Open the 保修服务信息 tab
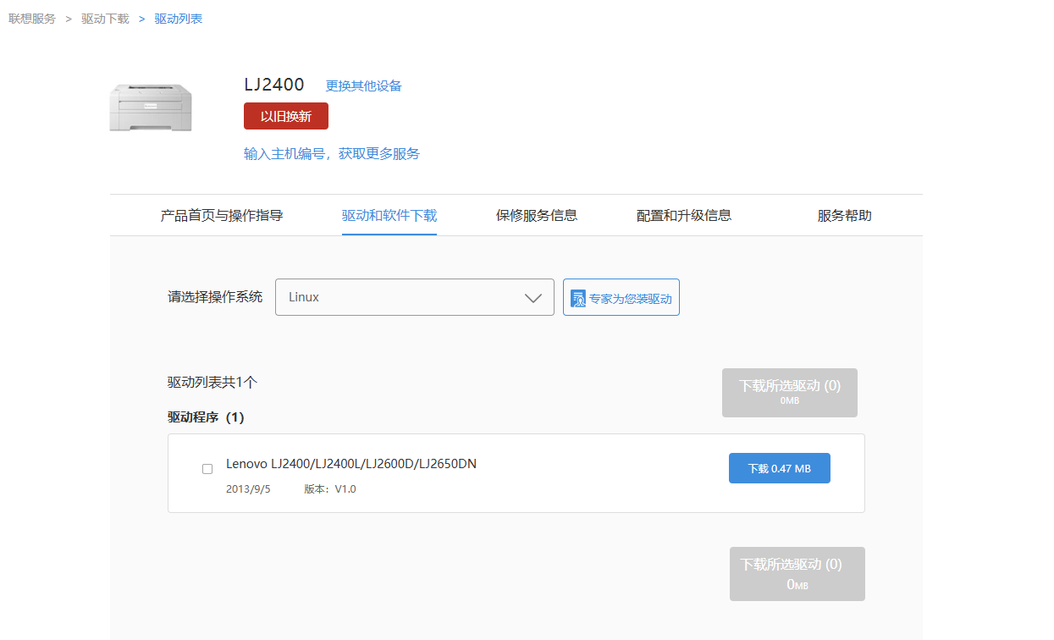1054x640 pixels. (x=537, y=215)
